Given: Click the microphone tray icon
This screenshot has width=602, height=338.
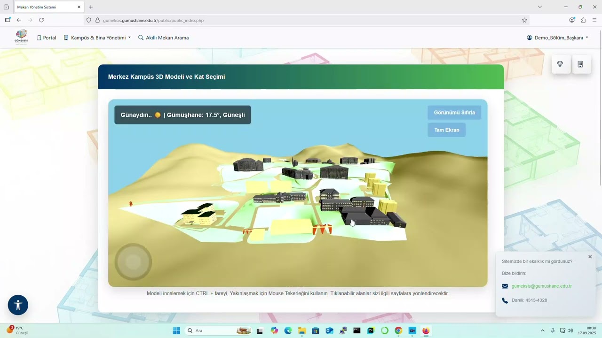Looking at the screenshot, I should [553, 330].
